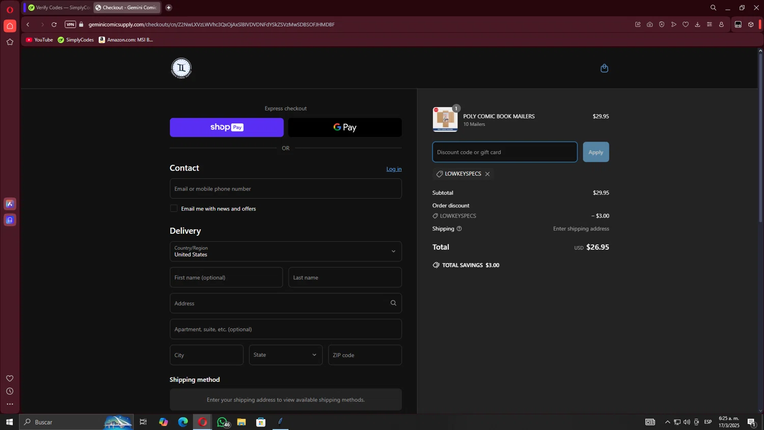Click the ZIP code field
Image resolution: width=764 pixels, height=430 pixels.
(x=365, y=355)
